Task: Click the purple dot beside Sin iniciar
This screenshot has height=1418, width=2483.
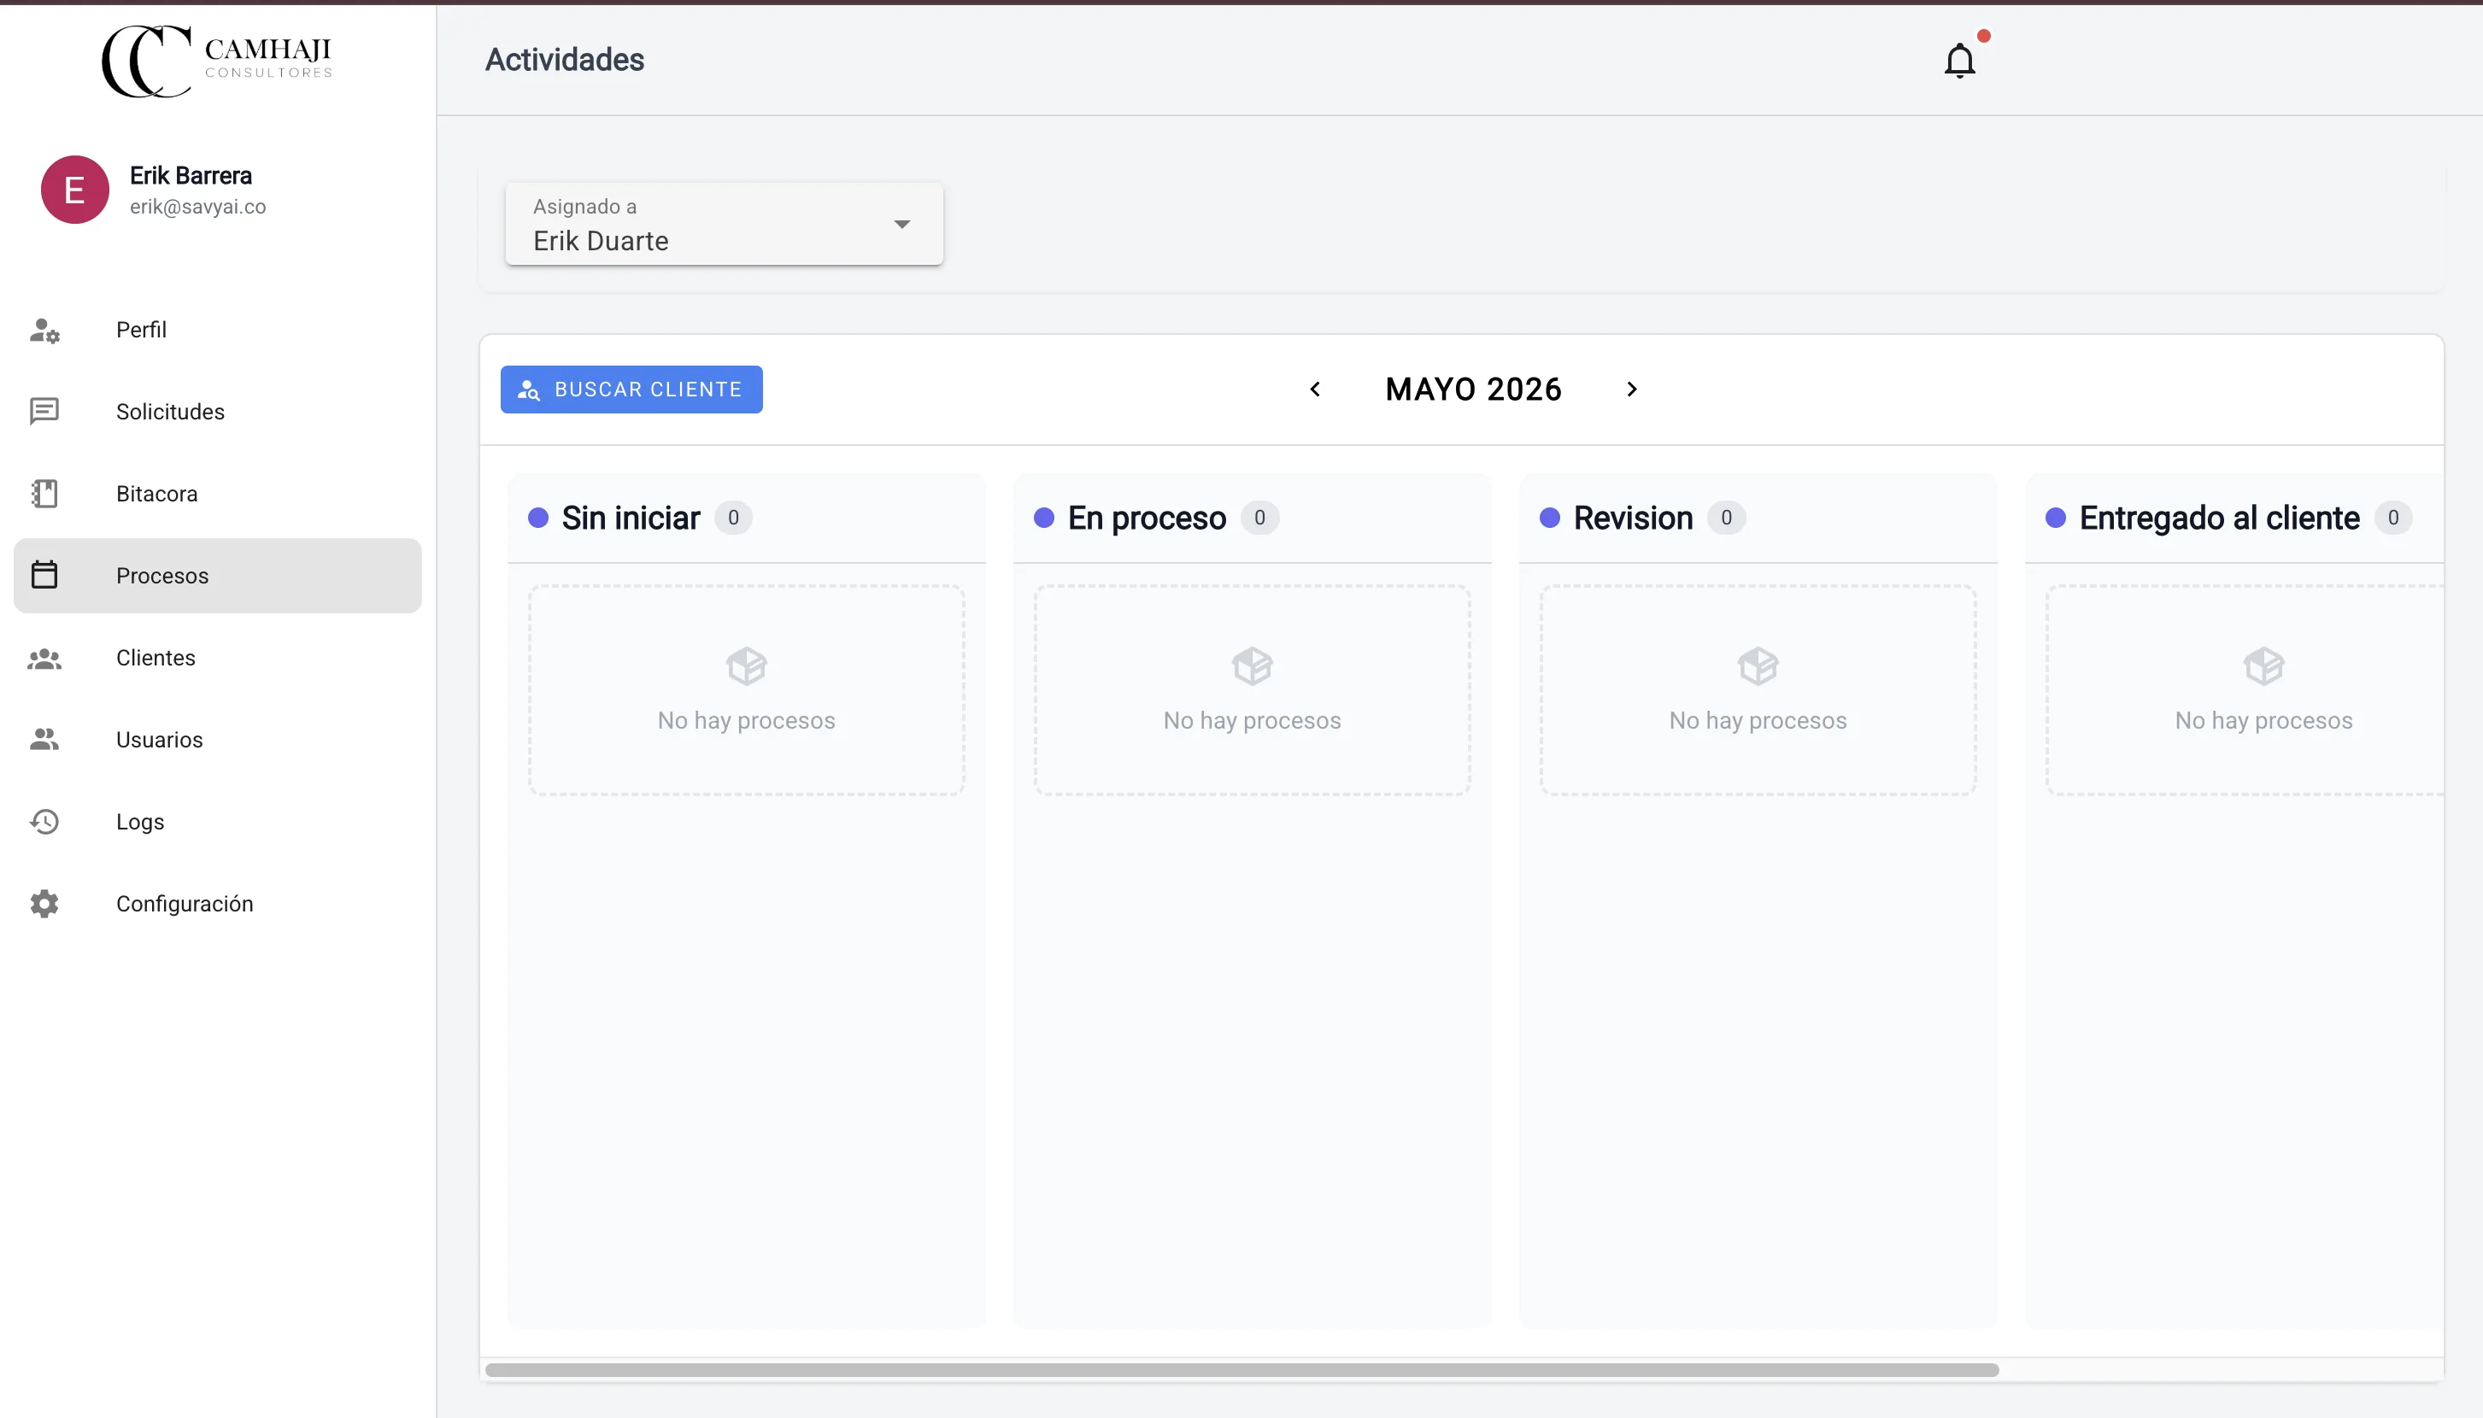Action: coord(538,519)
